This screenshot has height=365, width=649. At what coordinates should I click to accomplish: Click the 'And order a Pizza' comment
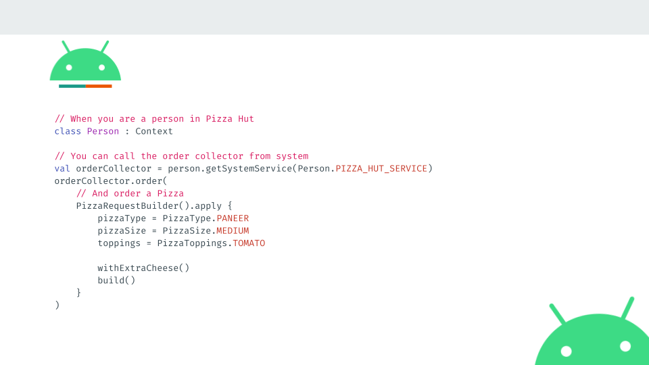(130, 193)
